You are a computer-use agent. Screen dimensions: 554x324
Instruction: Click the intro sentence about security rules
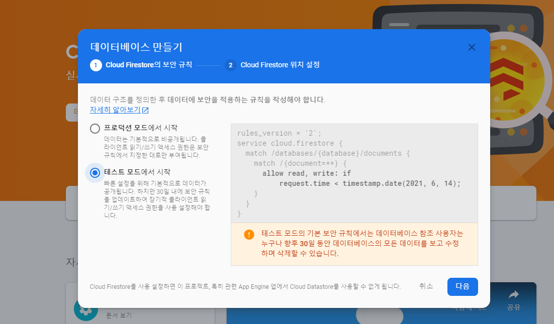coord(208,100)
